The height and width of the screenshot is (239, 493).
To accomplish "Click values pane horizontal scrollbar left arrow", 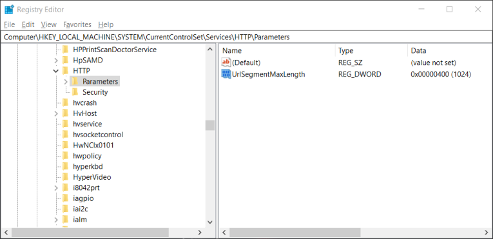I will [224, 233].
